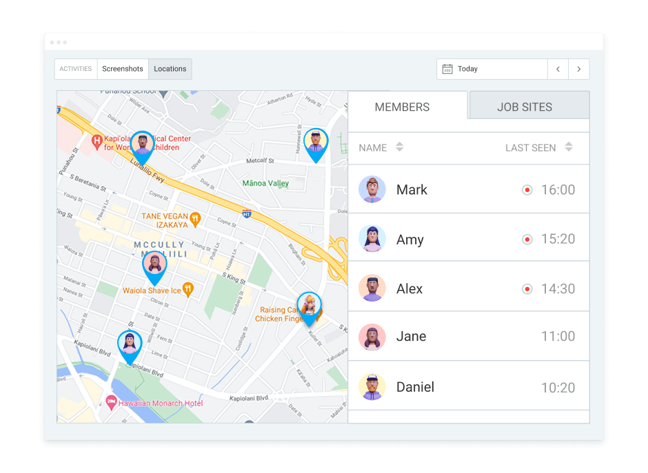
Task: Go to the previous day with left chevron
Action: [x=558, y=69]
